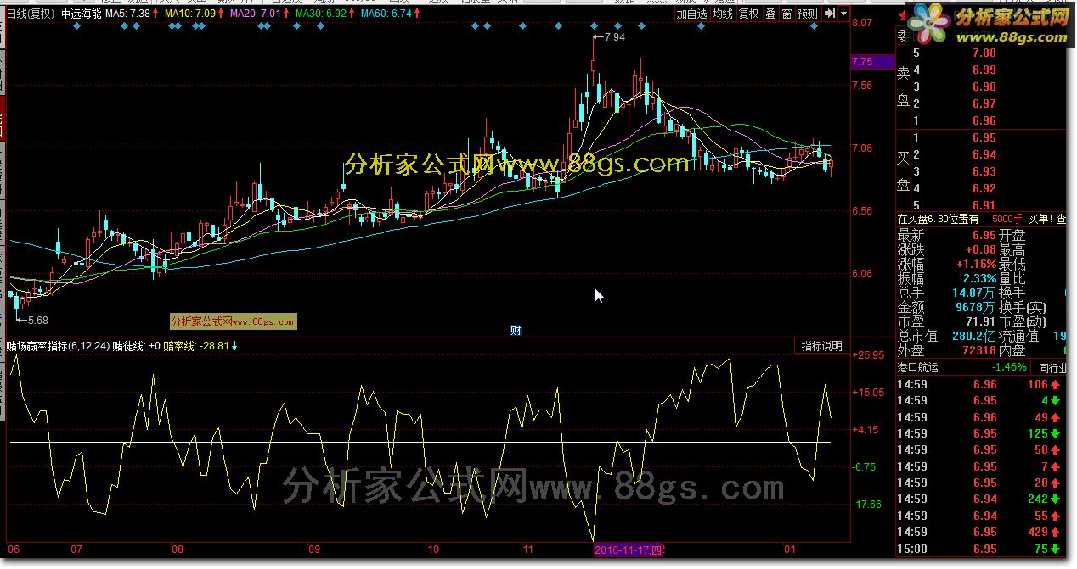Click the 总市值 280.2亿 market cap value
Viewport: 1077px width, 569px height.
(x=976, y=337)
